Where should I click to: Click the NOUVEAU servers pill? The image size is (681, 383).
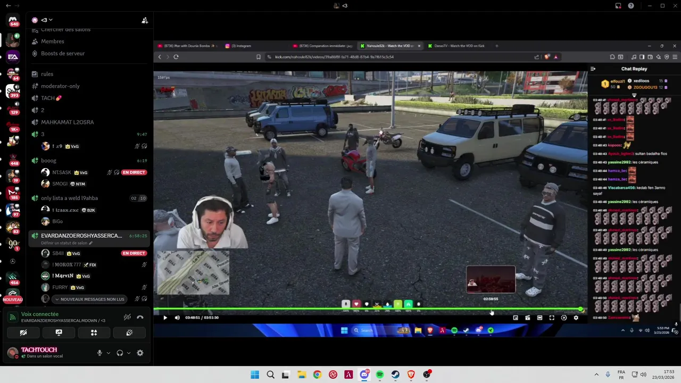coord(13,299)
